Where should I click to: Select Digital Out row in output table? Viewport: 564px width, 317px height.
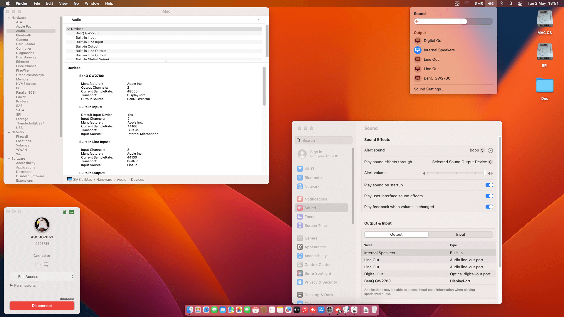(429, 274)
